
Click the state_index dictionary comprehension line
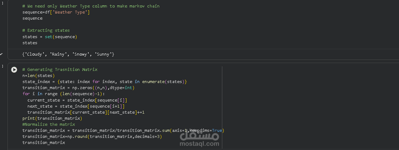coord(105,82)
